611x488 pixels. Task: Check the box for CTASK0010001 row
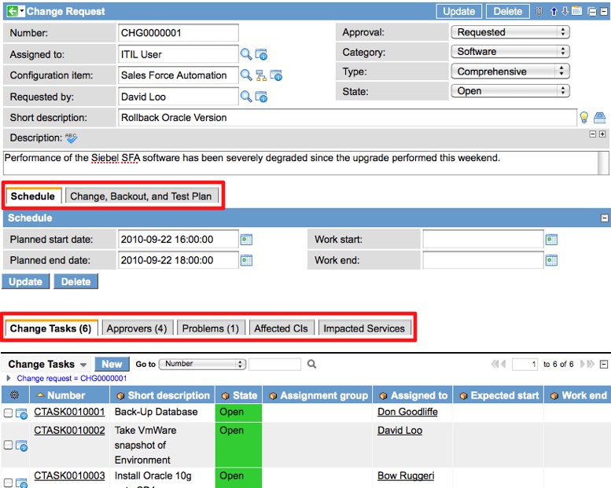[x=8, y=413]
